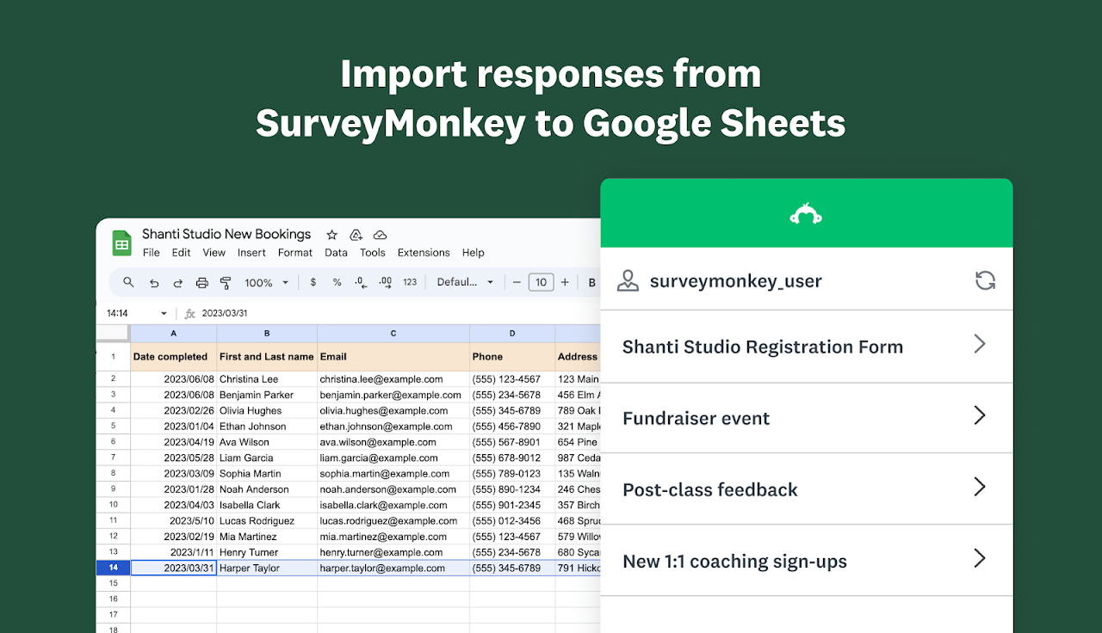Select the paint format tool
This screenshot has width=1102, height=633.
tap(226, 282)
